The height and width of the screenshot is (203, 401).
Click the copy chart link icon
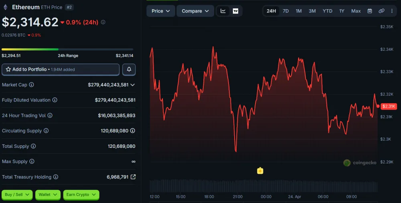click(381, 11)
